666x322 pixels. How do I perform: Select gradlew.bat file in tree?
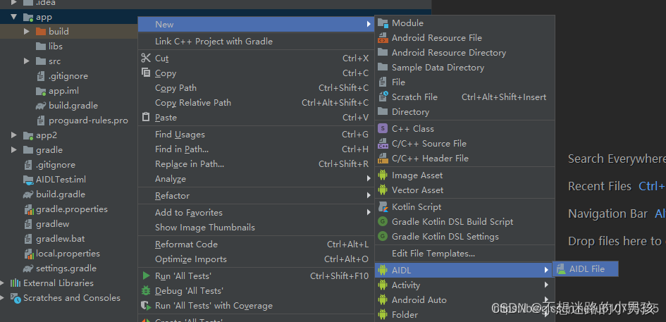(61, 239)
